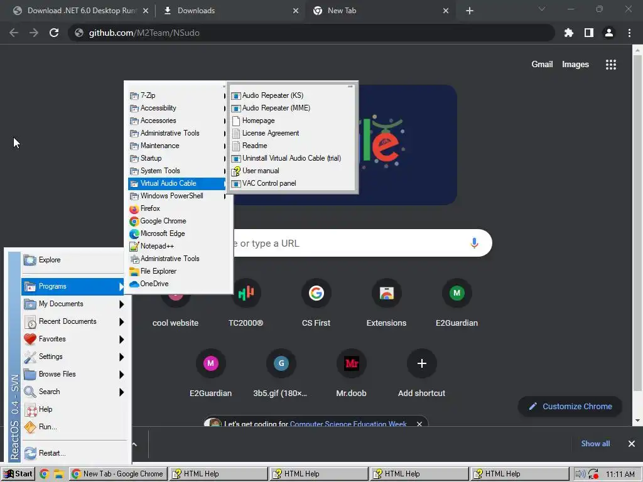This screenshot has width=643, height=482.
Task: Open Computer Science Education Week link
Action: point(348,424)
